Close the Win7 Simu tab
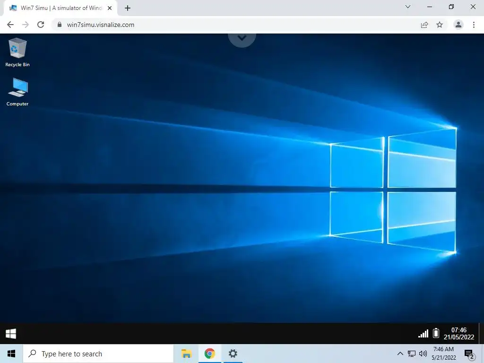The image size is (484, 363). [110, 8]
